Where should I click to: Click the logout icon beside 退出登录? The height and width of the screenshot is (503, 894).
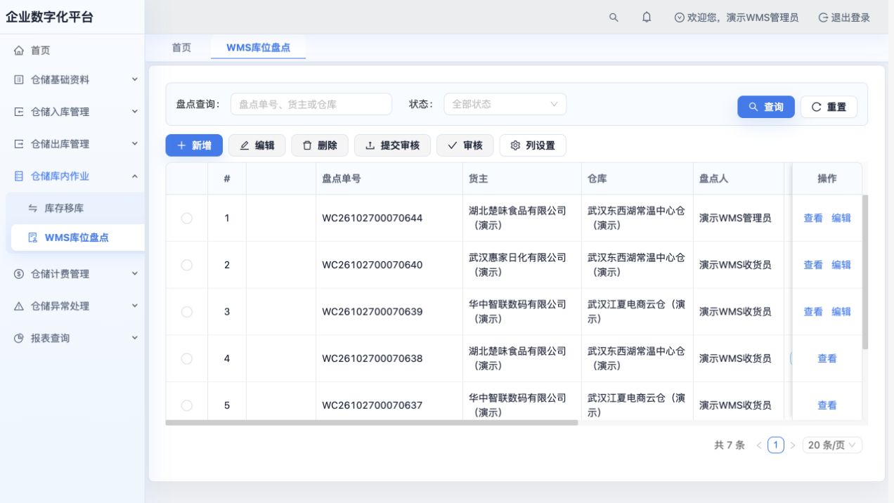(x=823, y=18)
